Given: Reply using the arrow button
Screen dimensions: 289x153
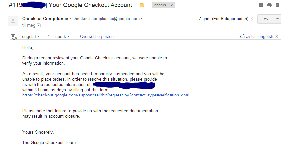Looking at the screenshot, I should [x=265, y=19].
